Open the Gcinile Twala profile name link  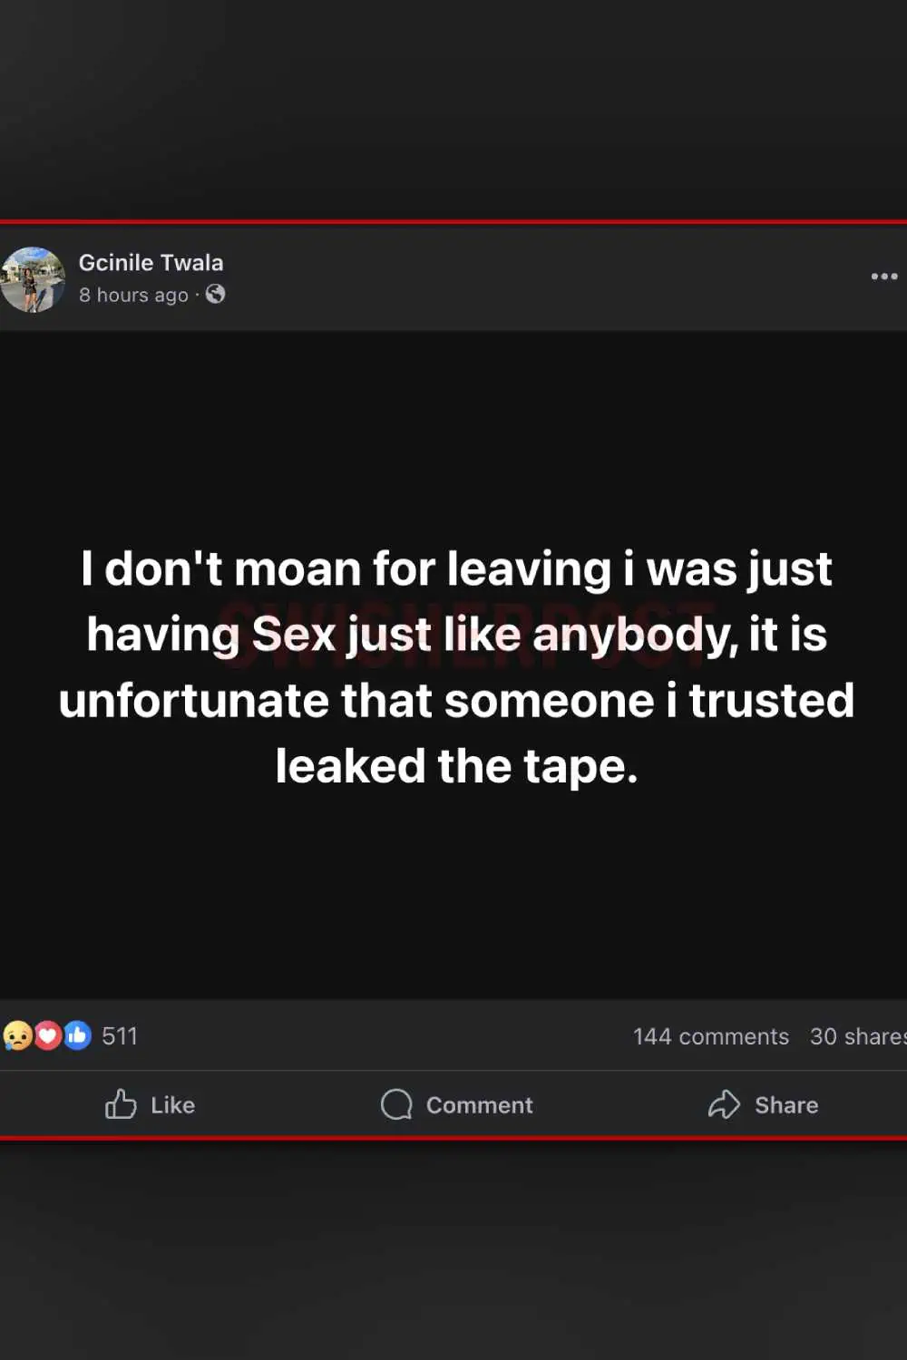click(x=151, y=263)
